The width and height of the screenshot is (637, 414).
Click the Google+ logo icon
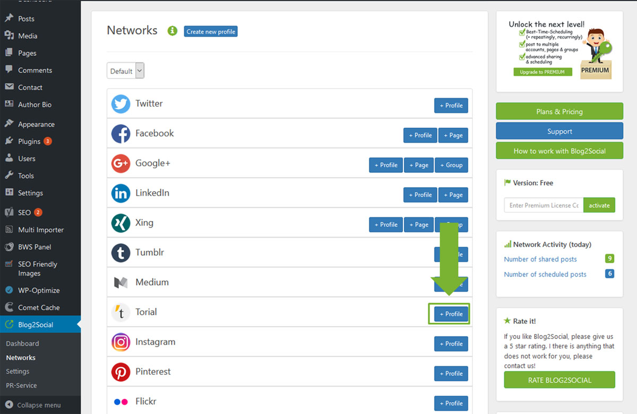(x=121, y=163)
